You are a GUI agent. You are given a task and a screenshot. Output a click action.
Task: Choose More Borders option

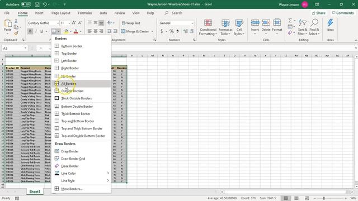coord(81,189)
